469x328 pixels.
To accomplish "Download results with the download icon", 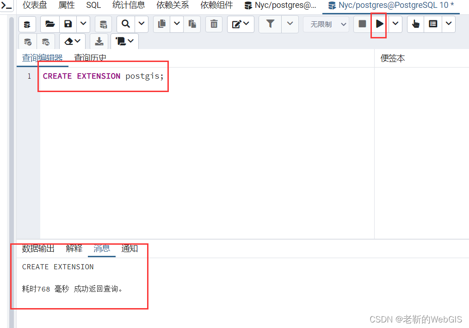I will click(x=99, y=41).
